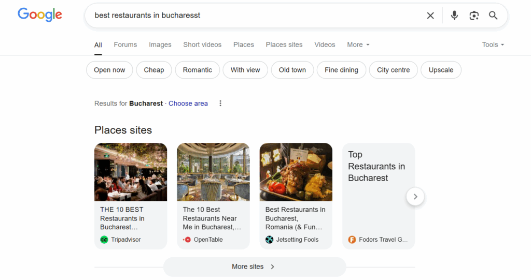Click the magnifying glass search icon
This screenshot has height=280, width=531.
493,16
